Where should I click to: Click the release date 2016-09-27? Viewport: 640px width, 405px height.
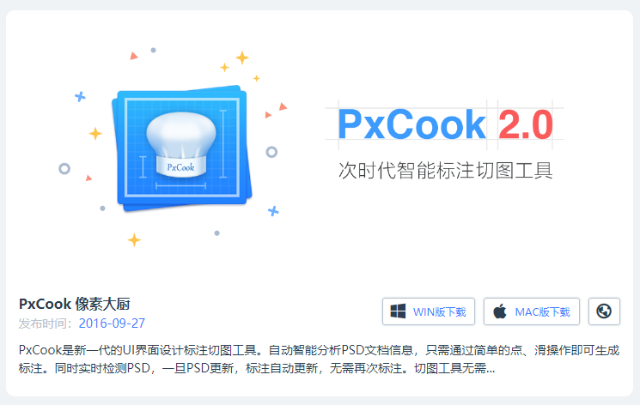(112, 323)
